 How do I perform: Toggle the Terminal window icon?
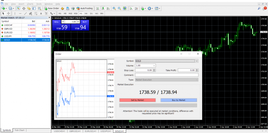click(x=34, y=8)
